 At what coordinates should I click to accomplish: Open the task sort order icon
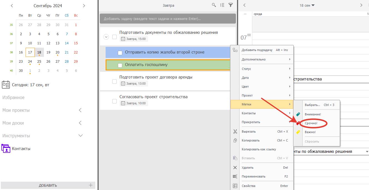pyautogui.click(x=222, y=5)
